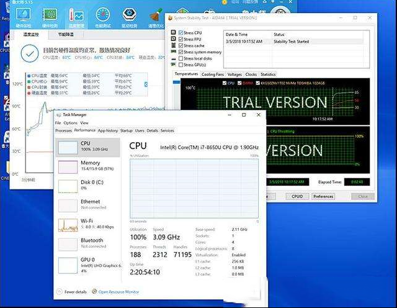The width and height of the screenshot is (397, 308).
Task: Select Disk 0 (C:) in Task Manager sidebar
Action: pos(87,186)
